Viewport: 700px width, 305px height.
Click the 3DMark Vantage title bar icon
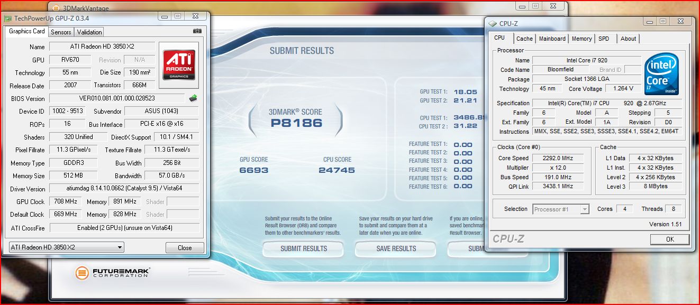pos(57,8)
